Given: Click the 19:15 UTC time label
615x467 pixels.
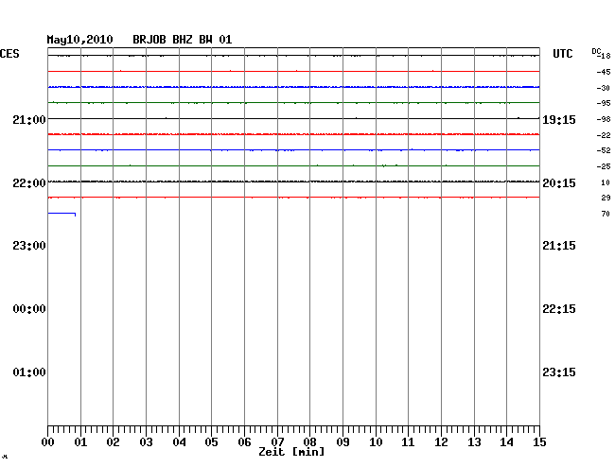Looking at the screenshot, I should (x=559, y=119).
